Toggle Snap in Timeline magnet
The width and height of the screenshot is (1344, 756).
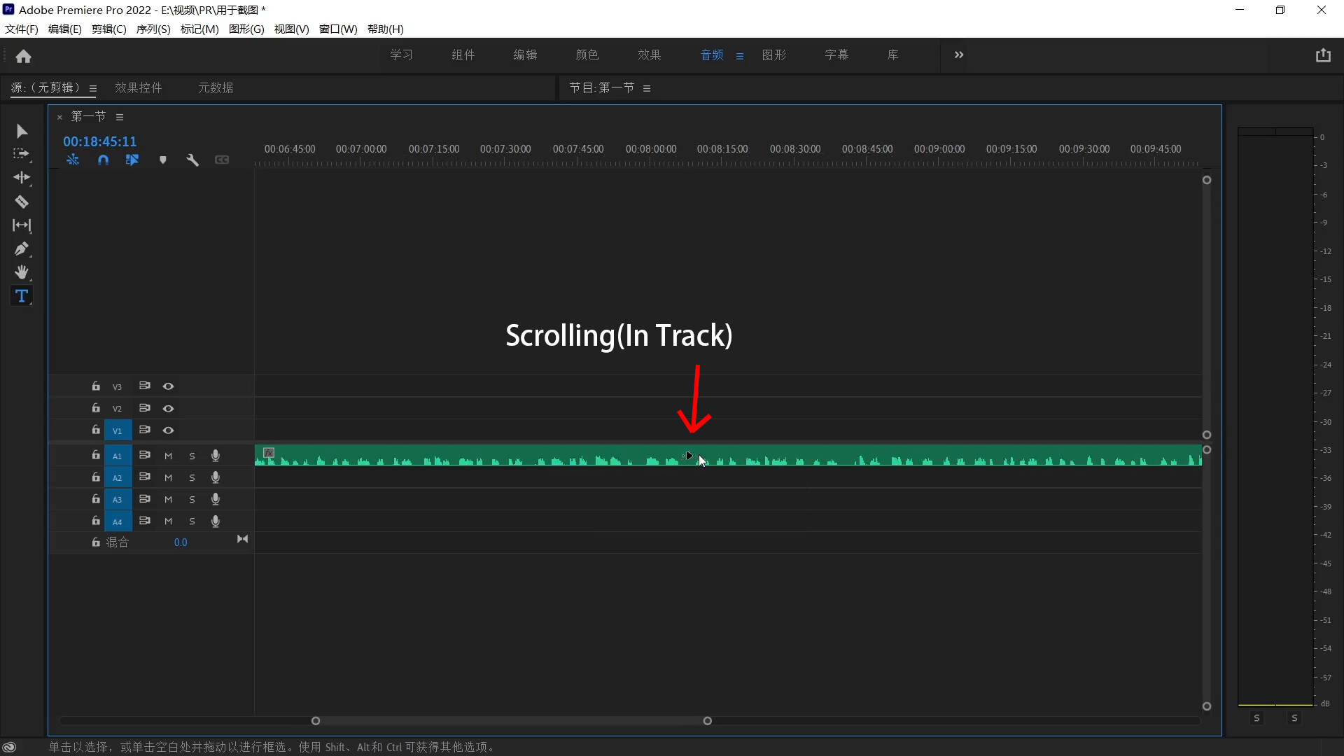point(104,160)
